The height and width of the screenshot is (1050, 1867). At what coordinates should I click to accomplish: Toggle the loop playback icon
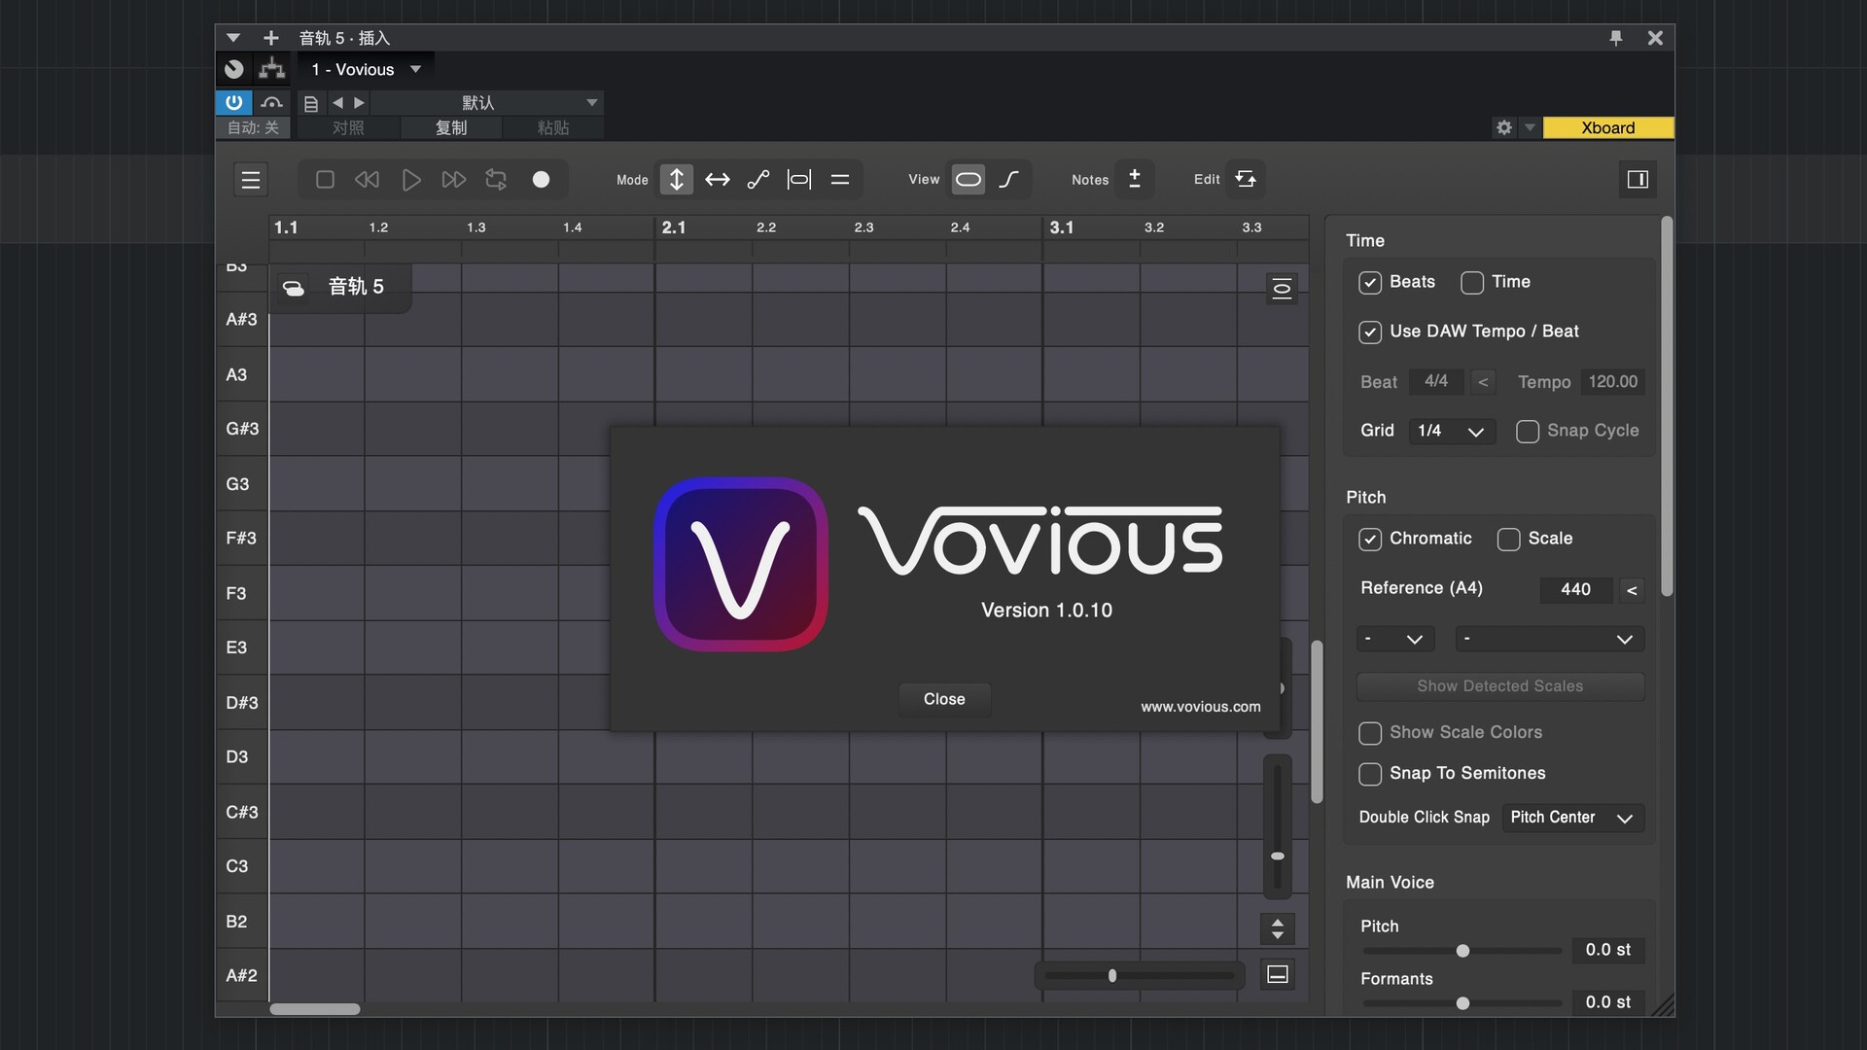click(496, 180)
